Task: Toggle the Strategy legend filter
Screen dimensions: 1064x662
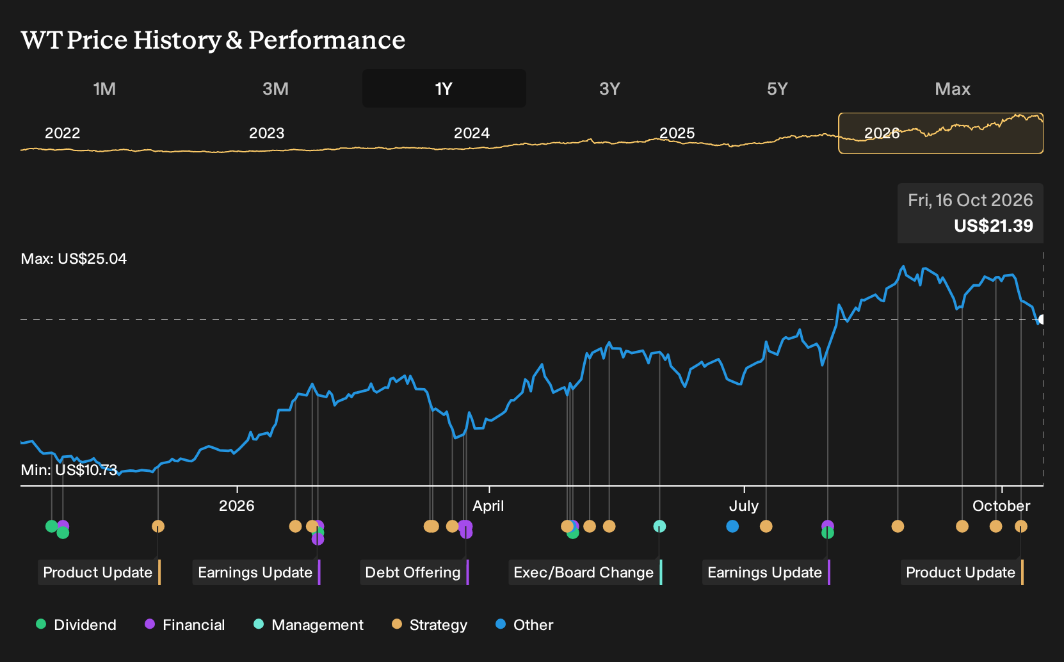Action: pos(430,625)
